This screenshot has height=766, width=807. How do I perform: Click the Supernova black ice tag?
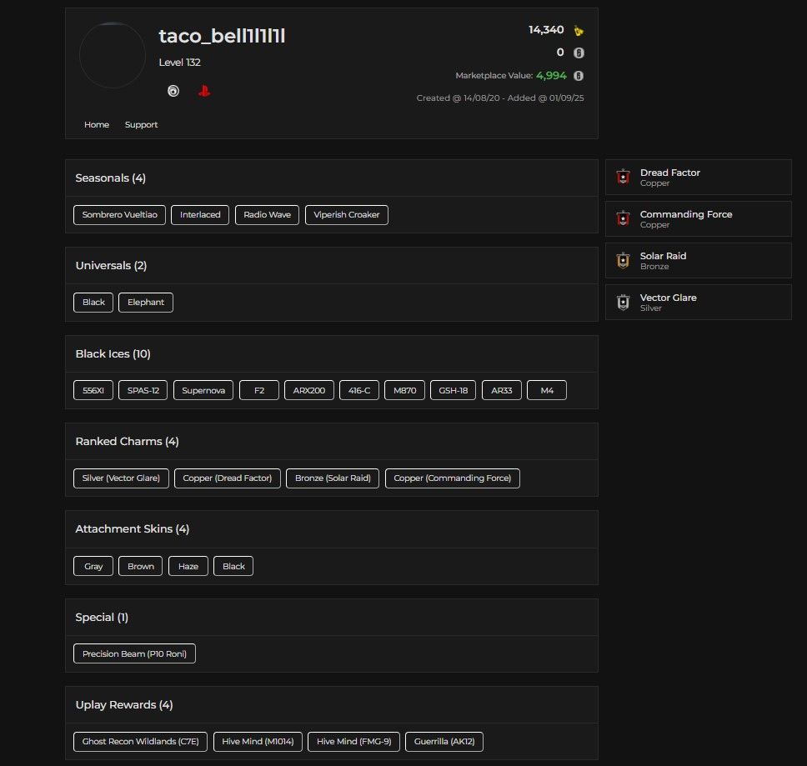point(203,390)
